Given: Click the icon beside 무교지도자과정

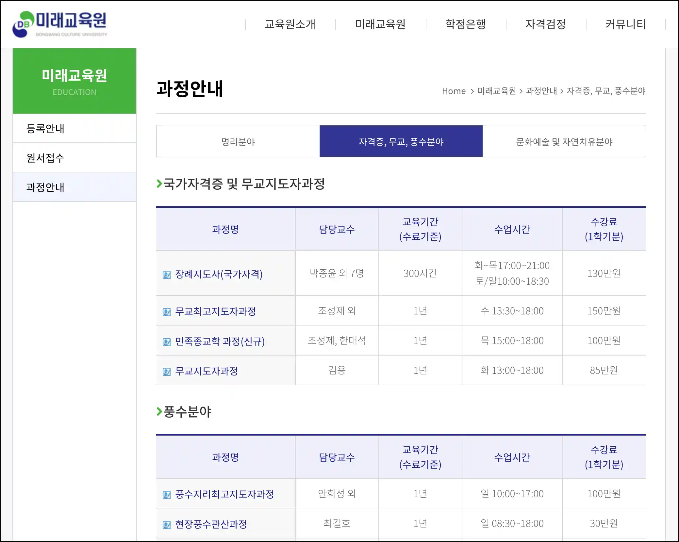Looking at the screenshot, I should pos(167,372).
